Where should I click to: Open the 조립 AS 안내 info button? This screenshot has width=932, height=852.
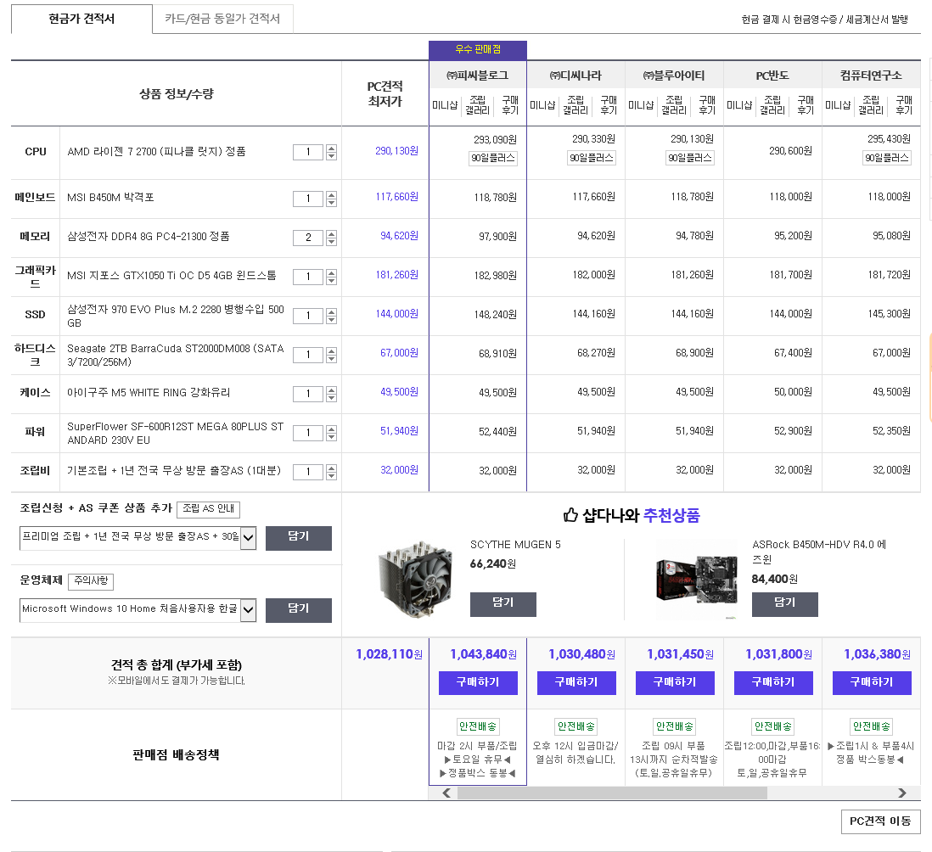coord(209,509)
